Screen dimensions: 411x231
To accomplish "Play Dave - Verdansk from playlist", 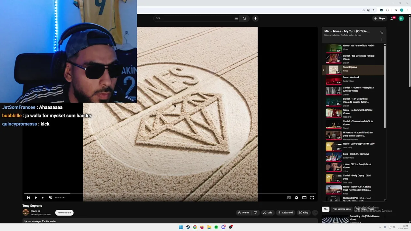I will (353, 80).
